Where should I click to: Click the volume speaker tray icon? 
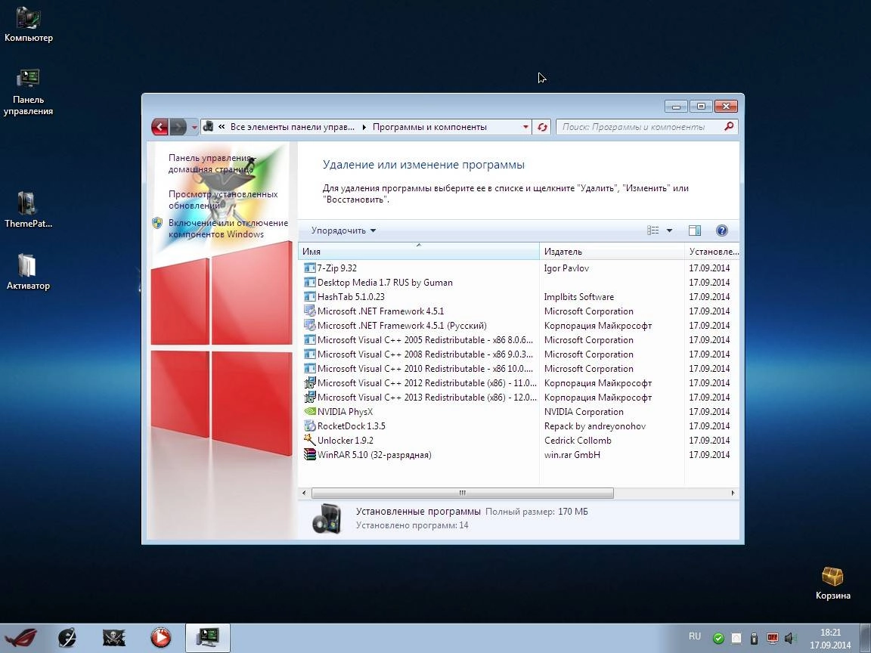[x=790, y=637]
